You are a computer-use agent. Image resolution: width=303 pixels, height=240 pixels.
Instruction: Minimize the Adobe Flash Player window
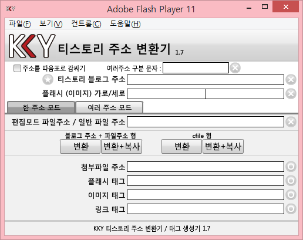[249, 8]
